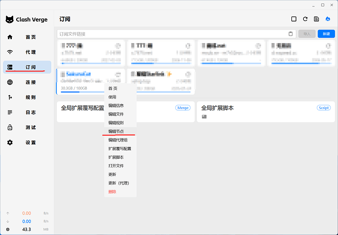Choose 使用 in the context menu
Viewport: 338px width, 235px height.
121,97
